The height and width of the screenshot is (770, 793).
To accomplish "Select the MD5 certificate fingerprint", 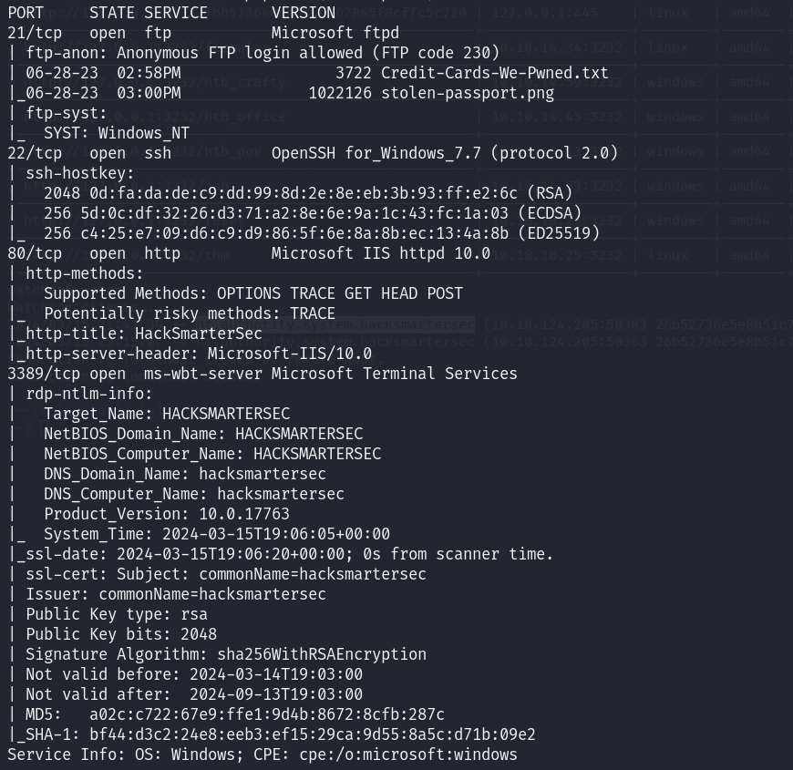I will [267, 714].
